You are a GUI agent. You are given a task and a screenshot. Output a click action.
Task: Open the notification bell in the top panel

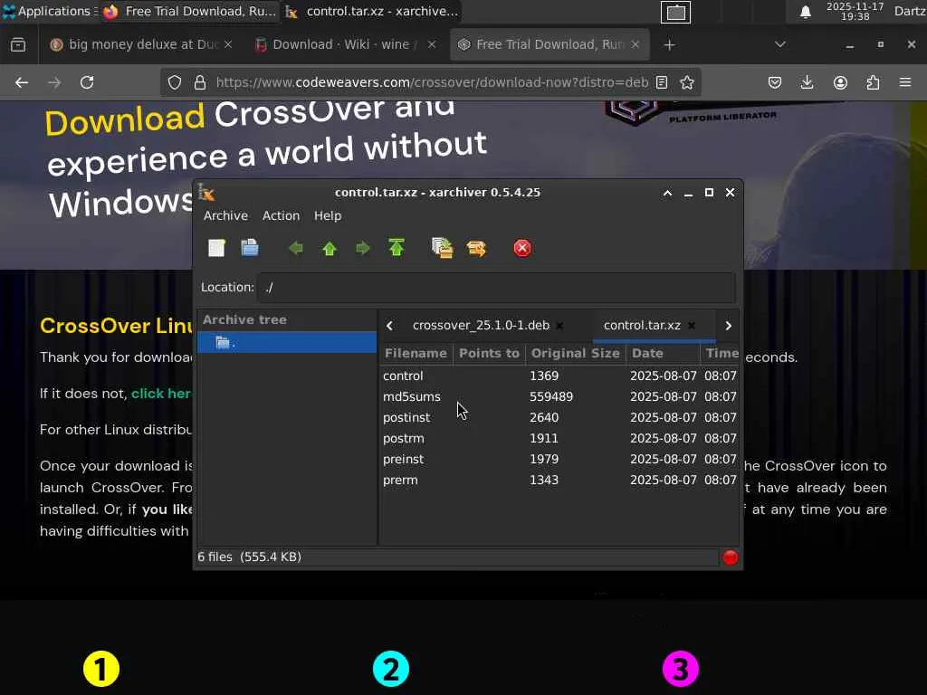point(805,12)
